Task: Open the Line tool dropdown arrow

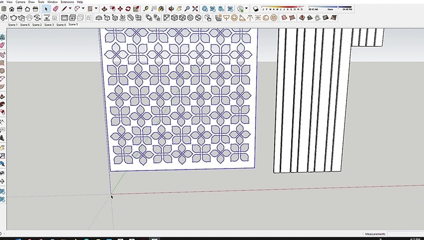Action: pyautogui.click(x=70, y=9)
